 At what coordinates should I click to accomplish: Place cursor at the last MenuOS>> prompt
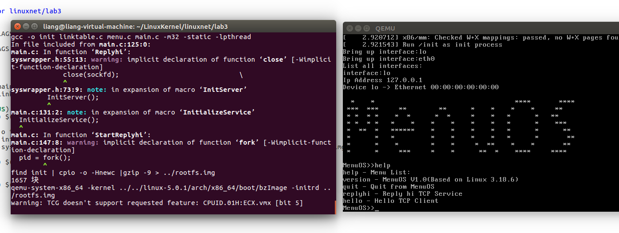[376, 208]
